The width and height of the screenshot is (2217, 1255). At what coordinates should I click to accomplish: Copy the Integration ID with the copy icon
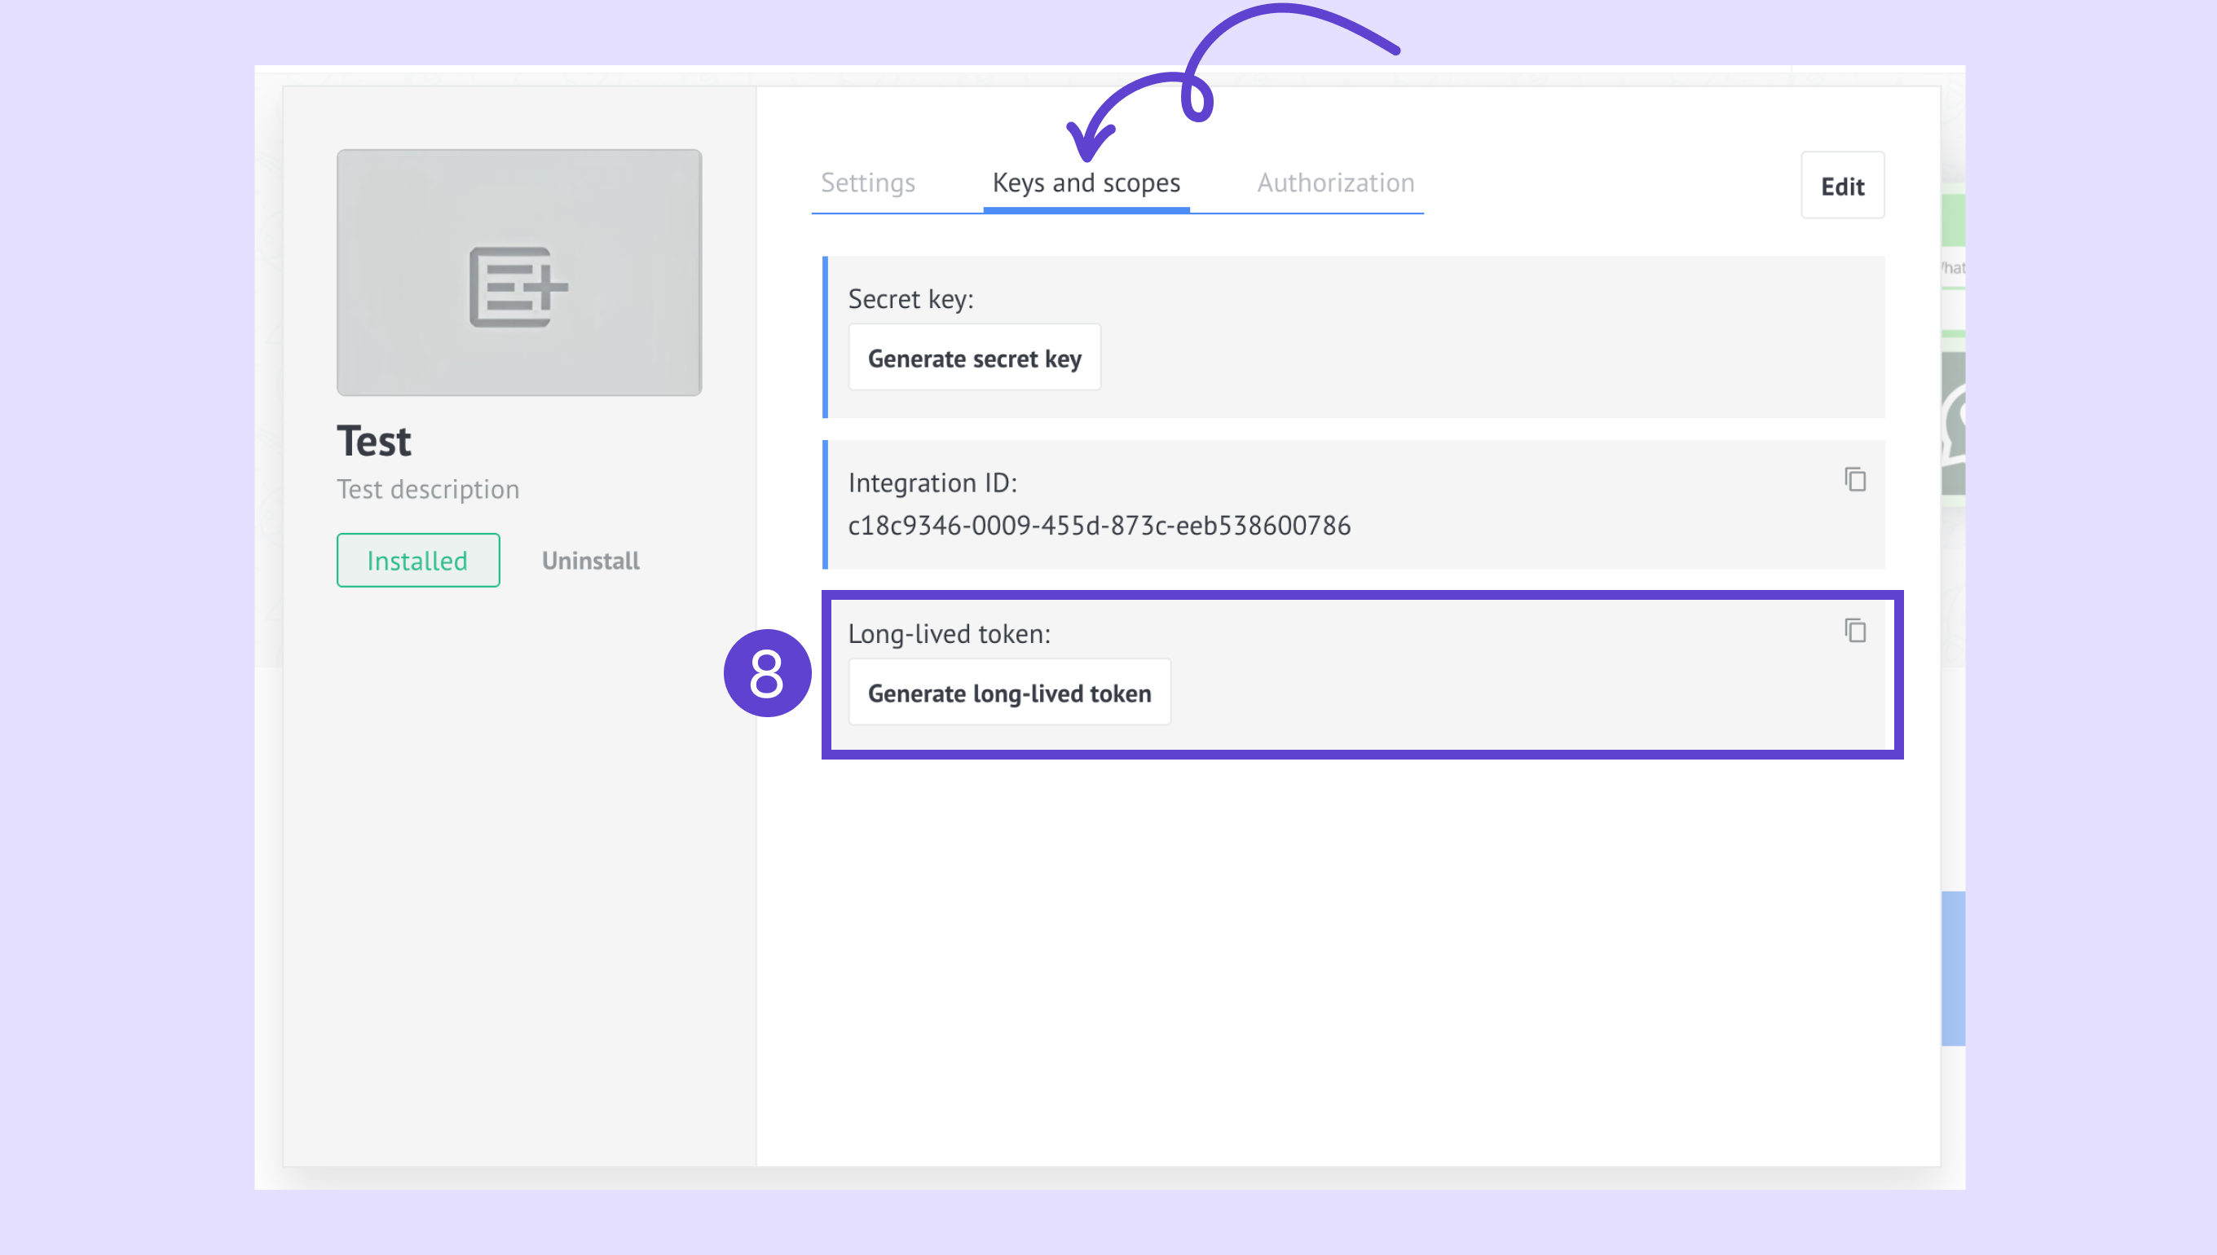[1855, 479]
